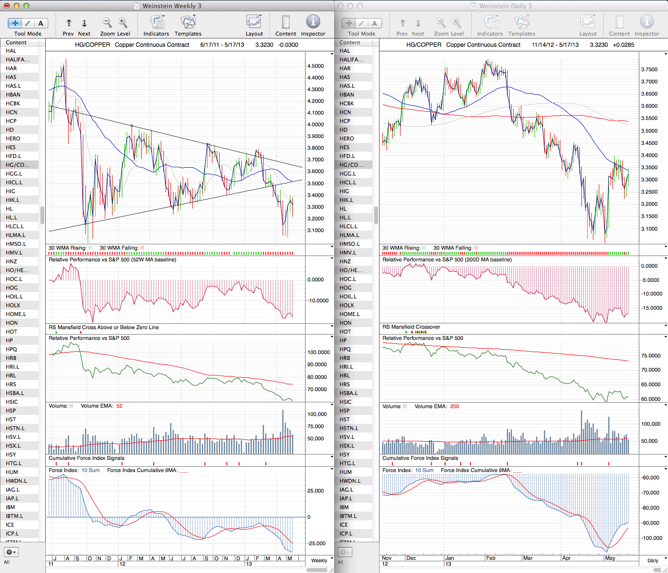Open Indicators menu in Weekly window toolbar
The width and height of the screenshot is (668, 573).
[x=156, y=22]
